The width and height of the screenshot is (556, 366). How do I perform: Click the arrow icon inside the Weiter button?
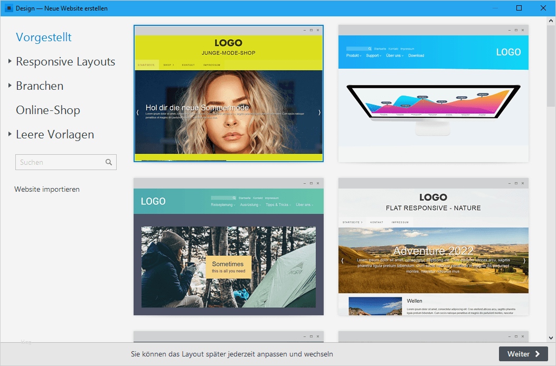click(537, 354)
